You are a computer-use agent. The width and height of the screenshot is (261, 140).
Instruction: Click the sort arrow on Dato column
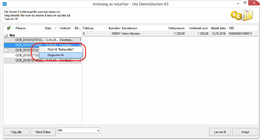[x=56, y=28]
